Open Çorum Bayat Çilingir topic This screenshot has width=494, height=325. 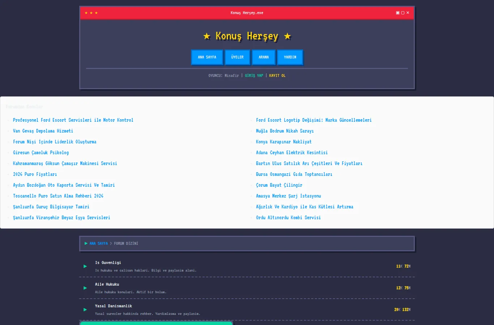[x=279, y=185]
